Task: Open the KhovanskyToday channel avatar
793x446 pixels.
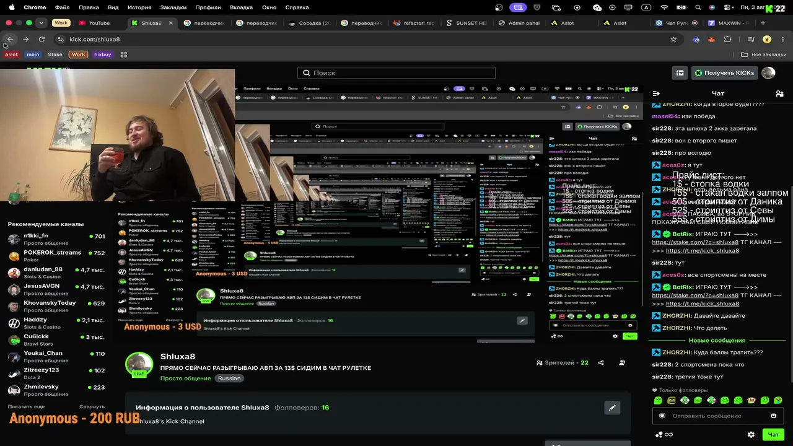Action: [x=14, y=306]
